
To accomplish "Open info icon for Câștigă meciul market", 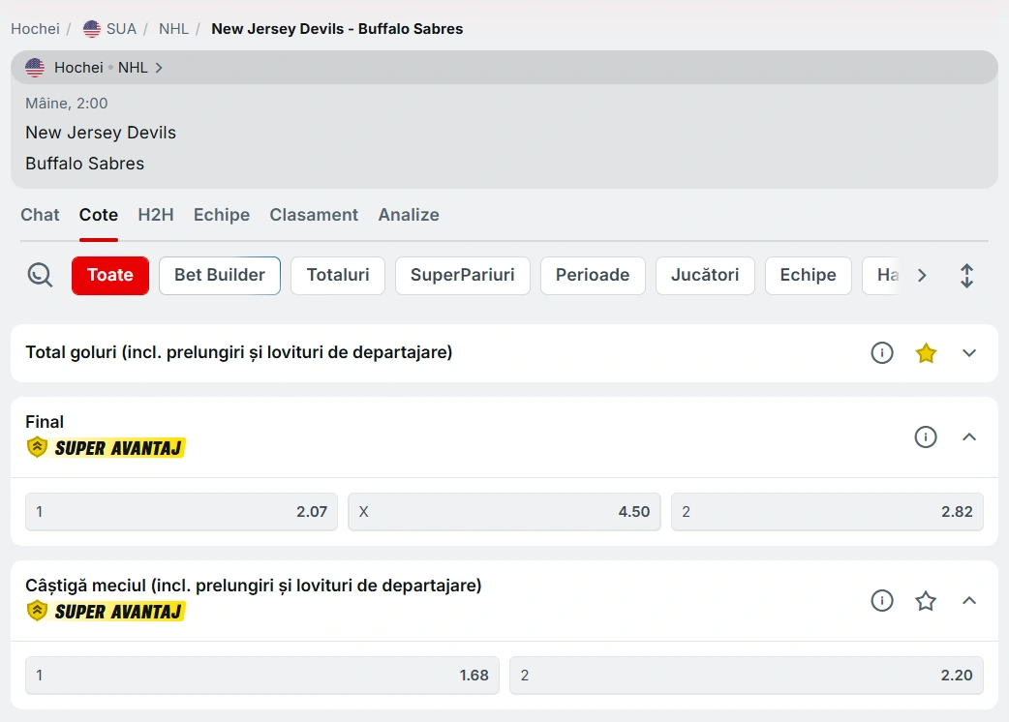I will coord(881,601).
